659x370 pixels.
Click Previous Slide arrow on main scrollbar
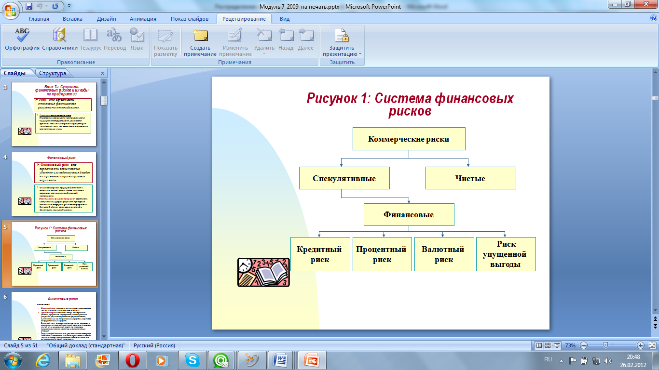655,319
